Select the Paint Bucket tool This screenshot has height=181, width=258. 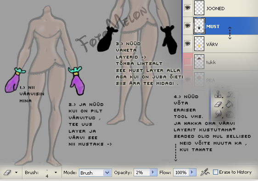click(x=230, y=105)
